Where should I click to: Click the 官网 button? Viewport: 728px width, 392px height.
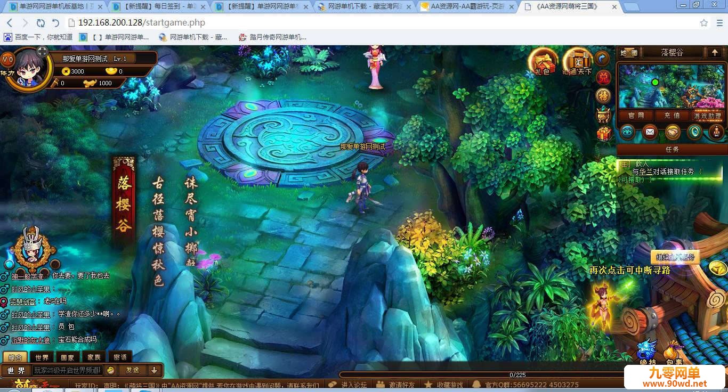click(x=636, y=116)
